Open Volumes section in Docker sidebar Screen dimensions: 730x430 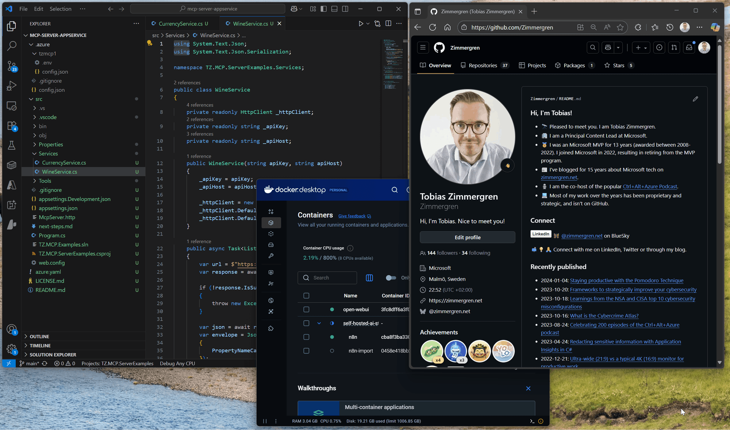[271, 245]
